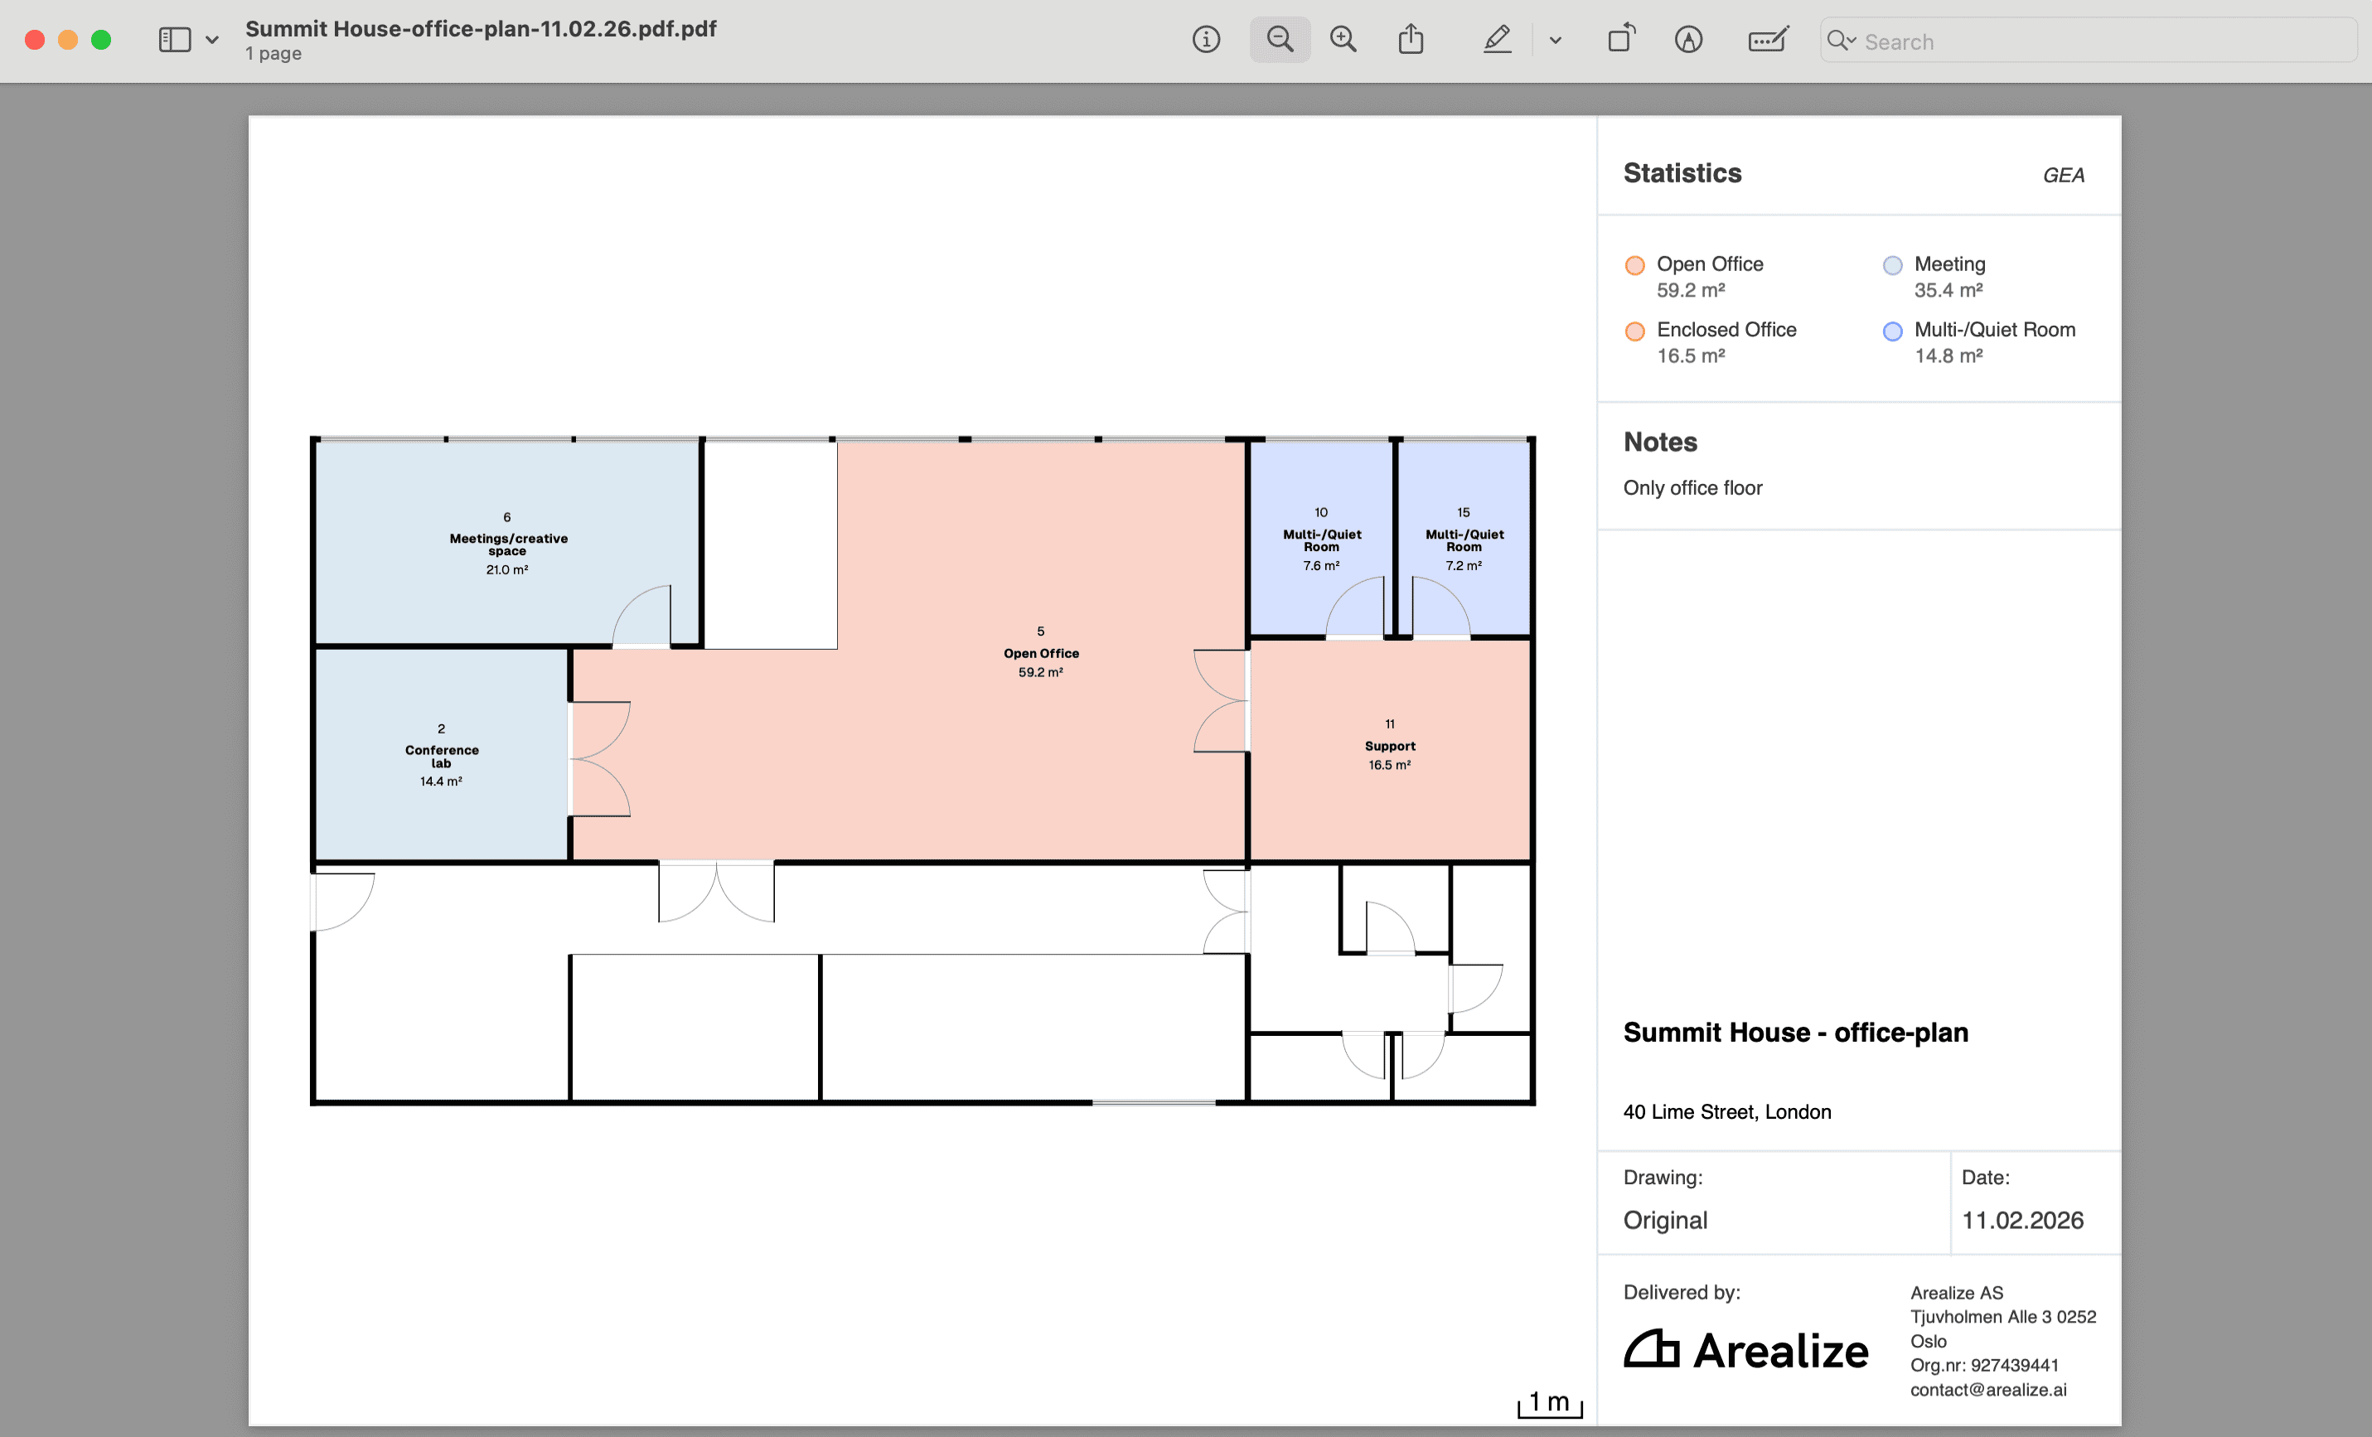This screenshot has width=2372, height=1437.
Task: Click the Open Office orange legend dot
Action: (1634, 264)
